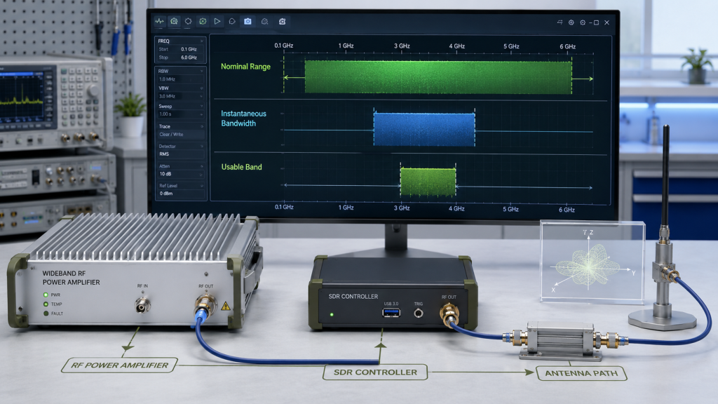The width and height of the screenshot is (718, 404).
Task: Open the 1.00 s sweep time dropdown
Action: (180, 114)
